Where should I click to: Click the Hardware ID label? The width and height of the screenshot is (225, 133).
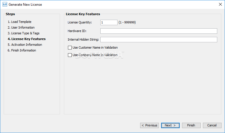77,31
